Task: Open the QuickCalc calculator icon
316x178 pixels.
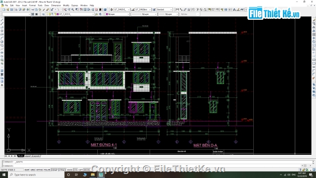Action: (x=100, y=9)
